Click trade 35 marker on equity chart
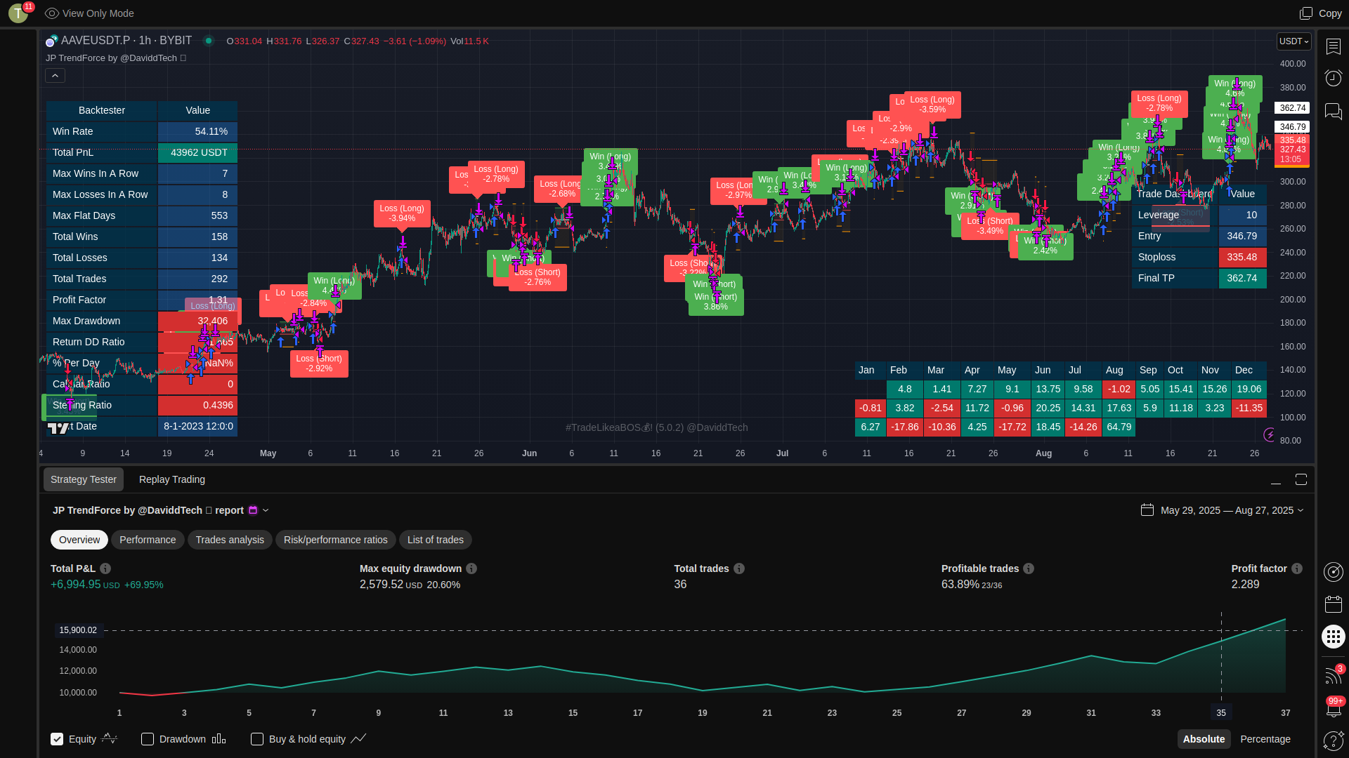 (x=1221, y=713)
